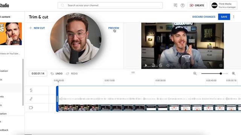Mute the preview player volume
The height and width of the screenshot is (135, 241).
click(x=168, y=65)
